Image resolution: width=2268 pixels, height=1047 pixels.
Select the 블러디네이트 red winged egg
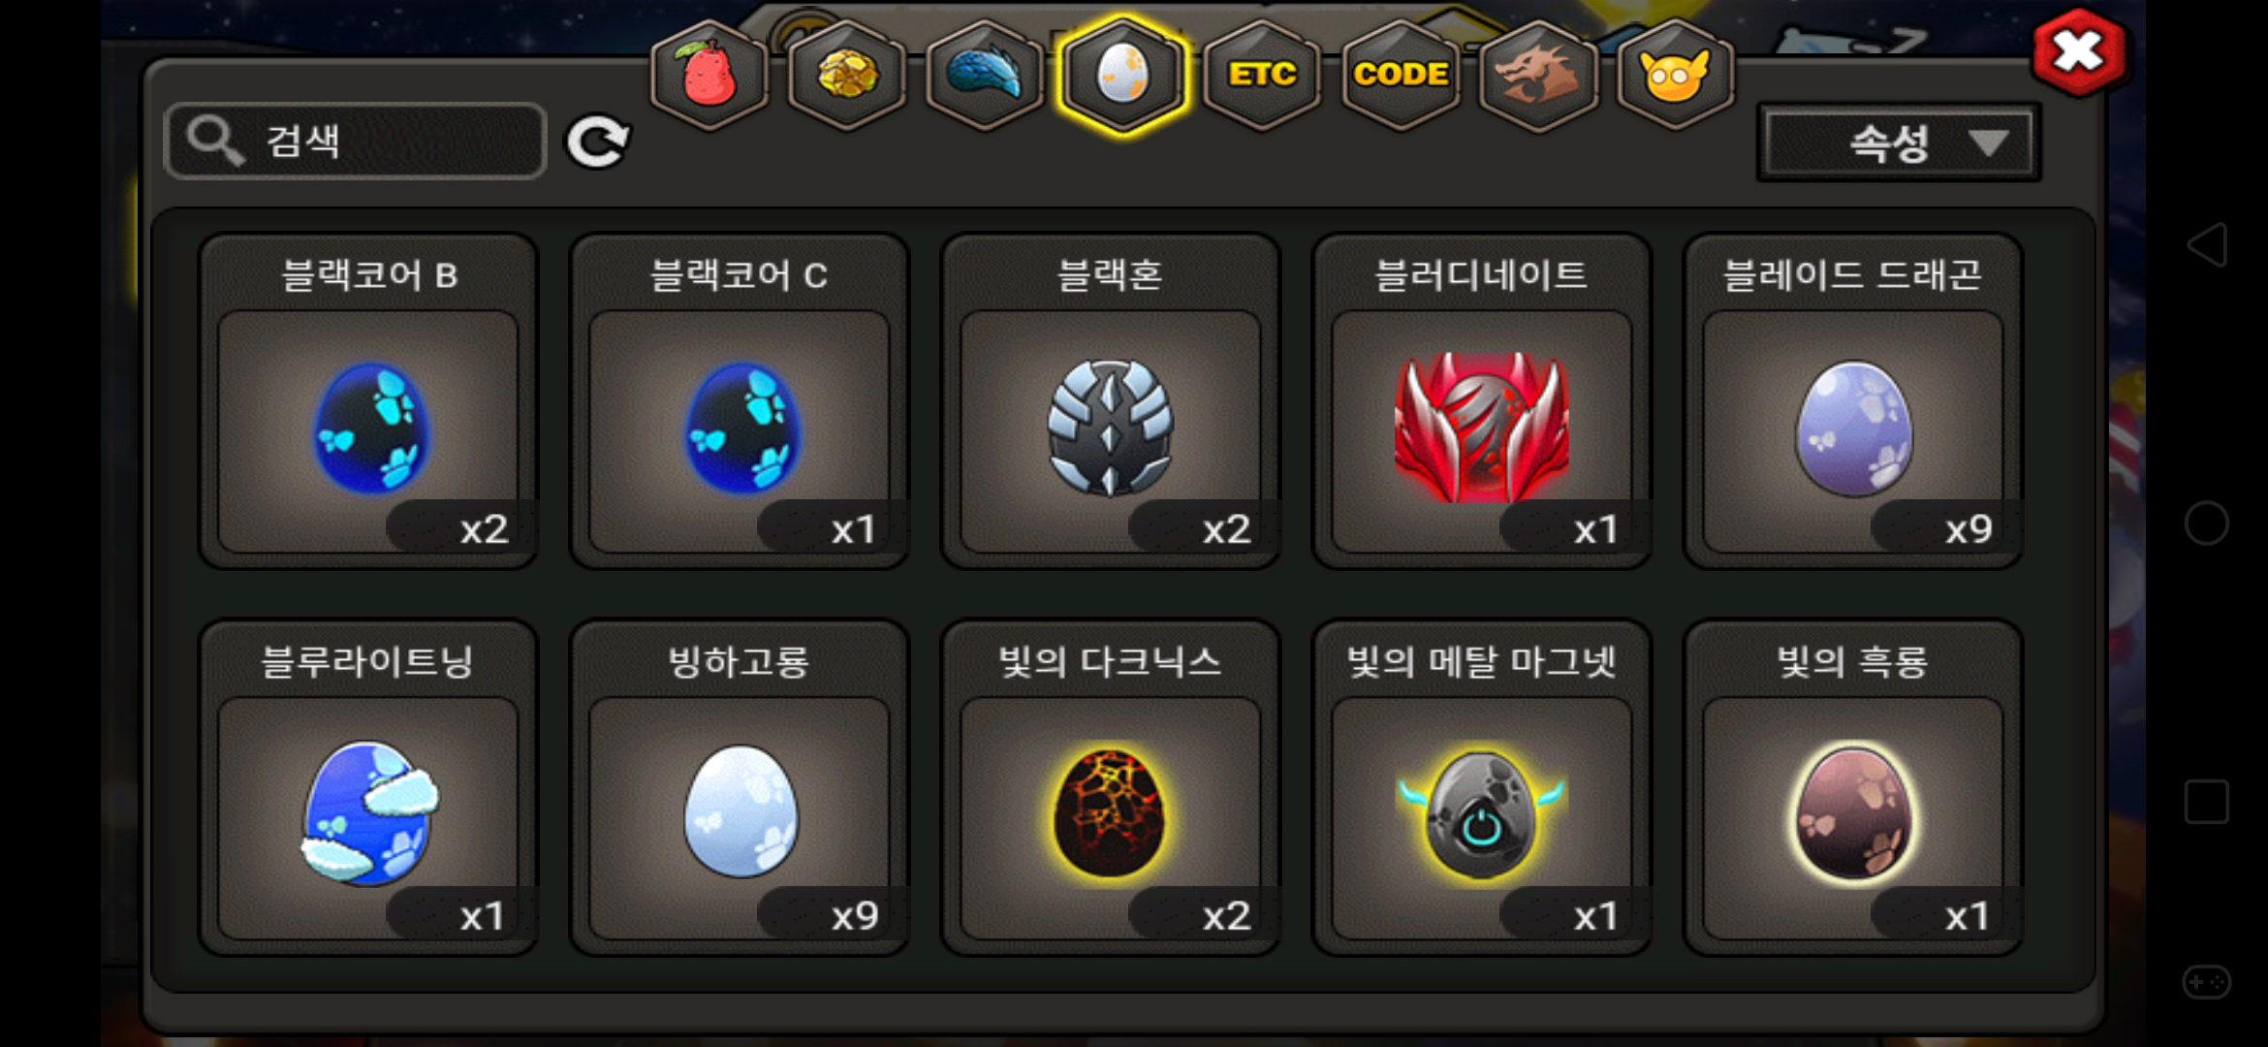click(x=1482, y=400)
